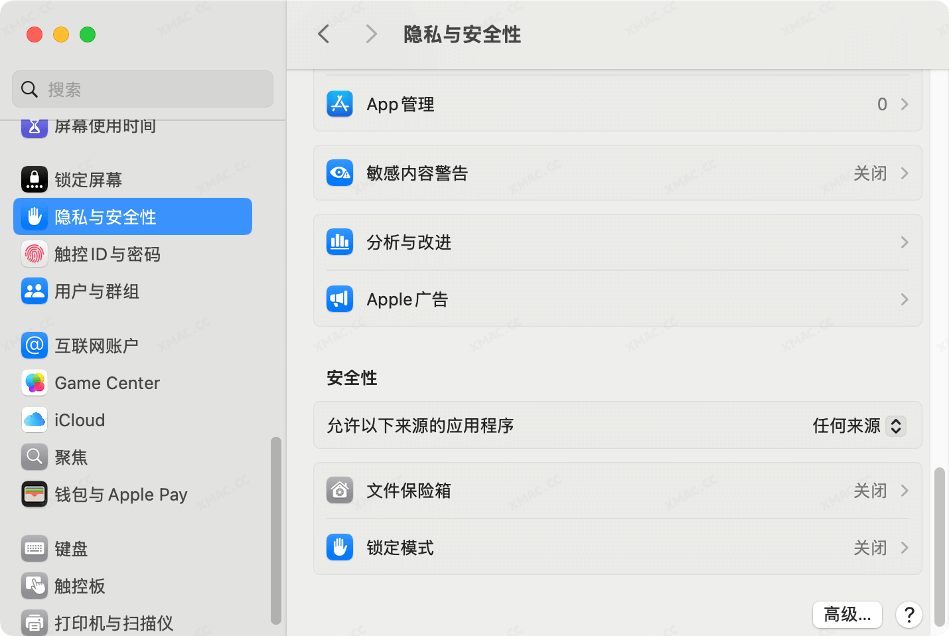This screenshot has width=949, height=636.
Task: Click the 隐私与安全性 window title
Action: [x=462, y=34]
